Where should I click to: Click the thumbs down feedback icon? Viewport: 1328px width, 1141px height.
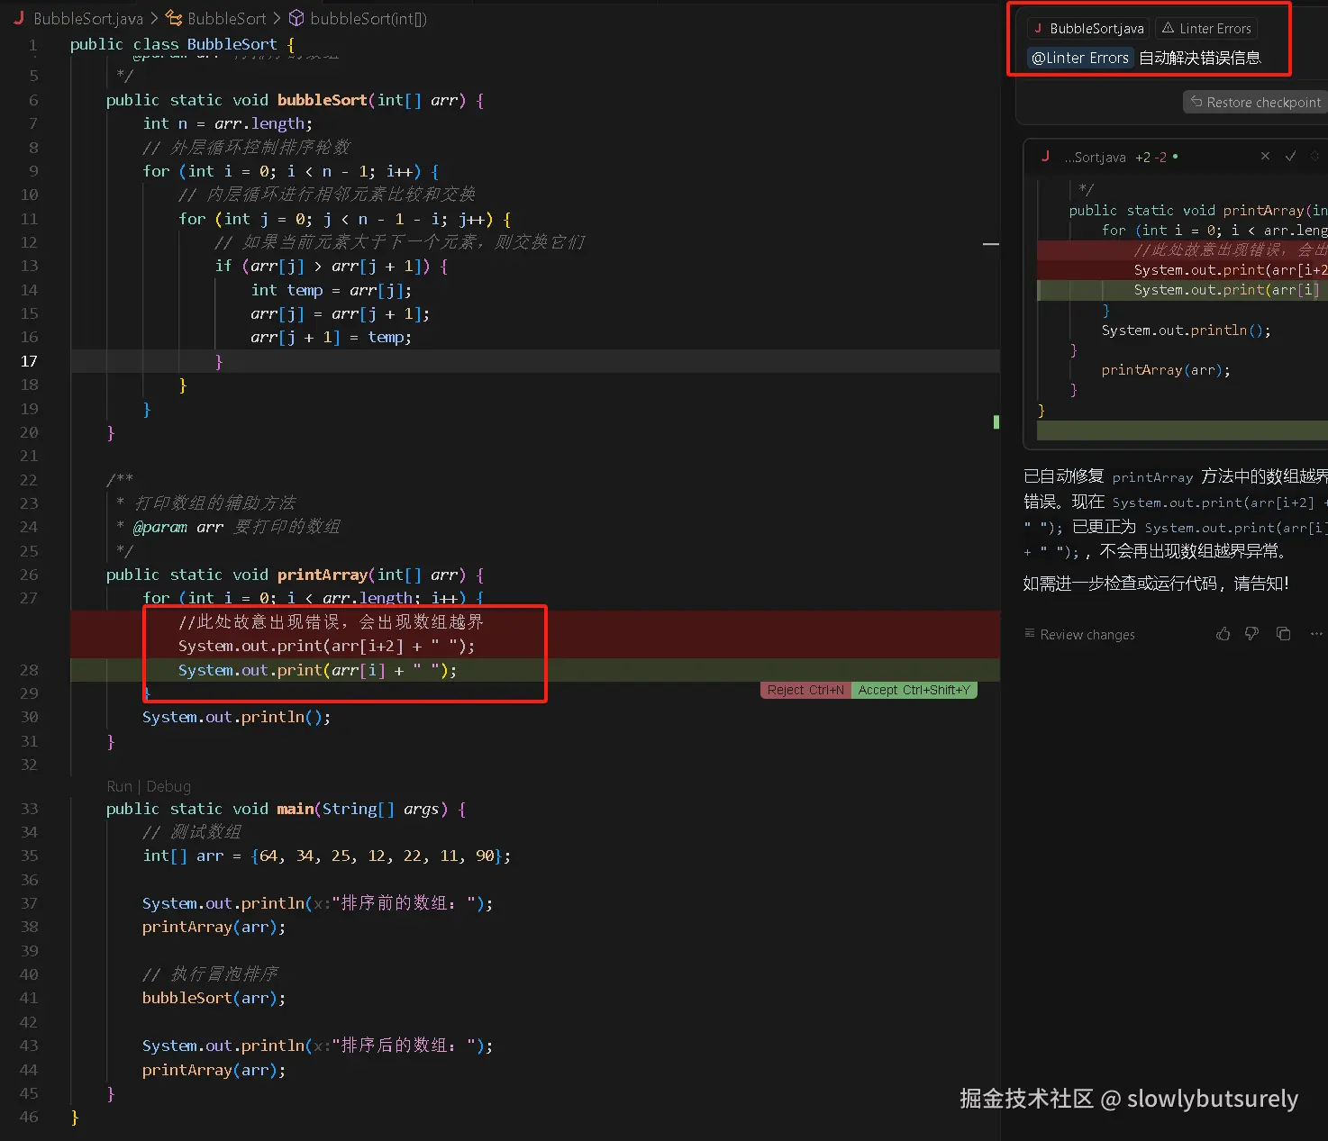pyautogui.click(x=1252, y=634)
